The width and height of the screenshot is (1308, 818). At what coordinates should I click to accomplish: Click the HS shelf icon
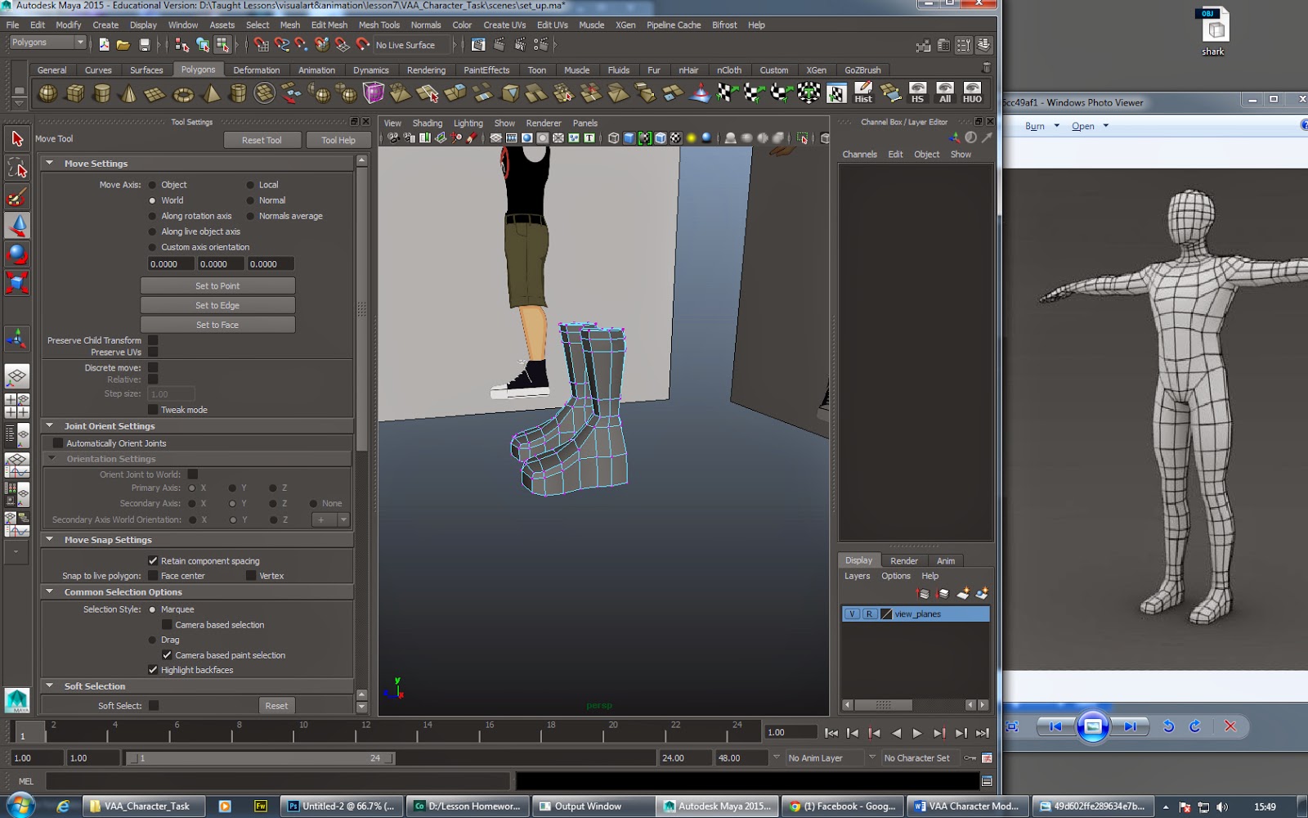(x=917, y=93)
